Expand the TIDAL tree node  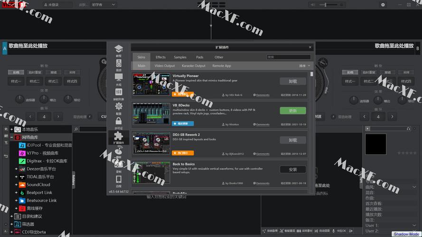point(16,177)
